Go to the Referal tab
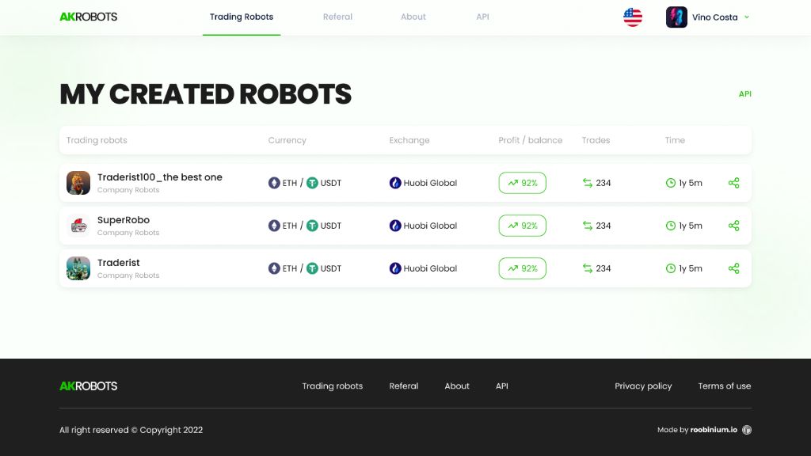Image resolution: width=811 pixels, height=456 pixels. click(x=337, y=17)
